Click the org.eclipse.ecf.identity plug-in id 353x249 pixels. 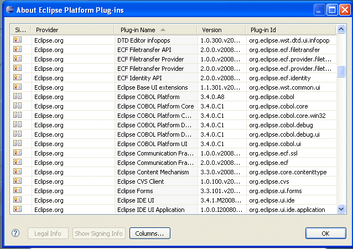[x=279, y=78]
